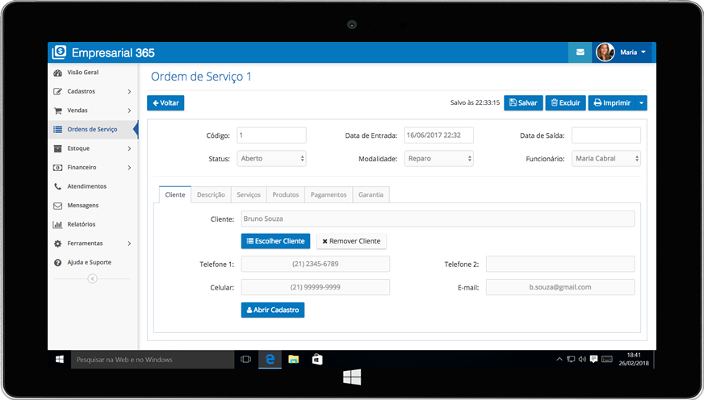704x400 pixels.
Task: Collapse the sidebar with the double-arrow button
Action: pos(92,279)
